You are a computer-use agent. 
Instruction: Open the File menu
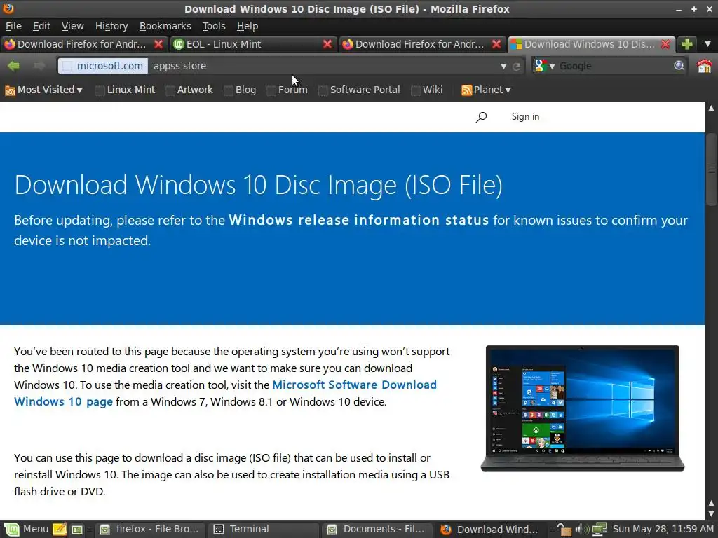pos(13,26)
